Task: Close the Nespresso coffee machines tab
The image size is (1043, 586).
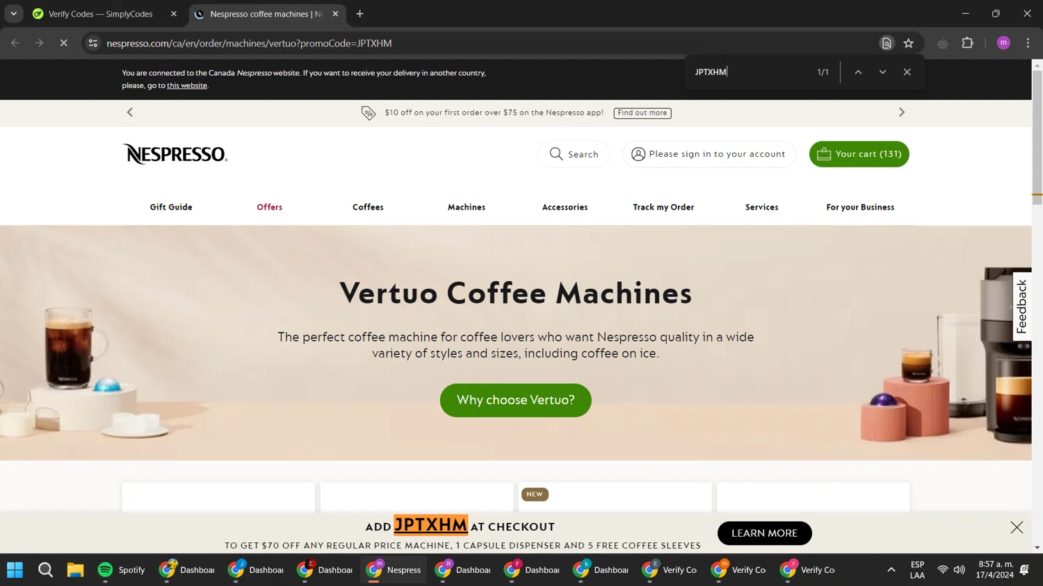Action: point(335,14)
